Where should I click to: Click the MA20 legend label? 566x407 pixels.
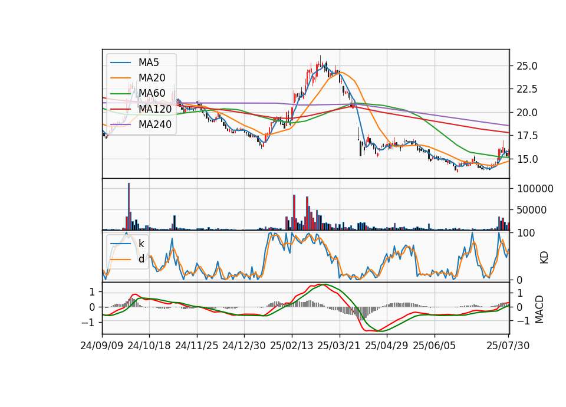pyautogui.click(x=152, y=78)
